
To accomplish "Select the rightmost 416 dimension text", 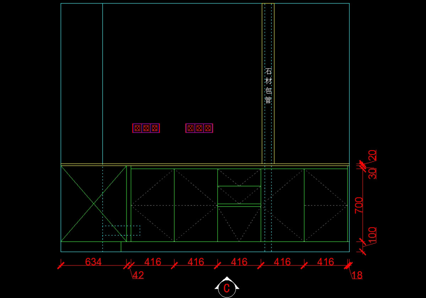I will point(326,262).
